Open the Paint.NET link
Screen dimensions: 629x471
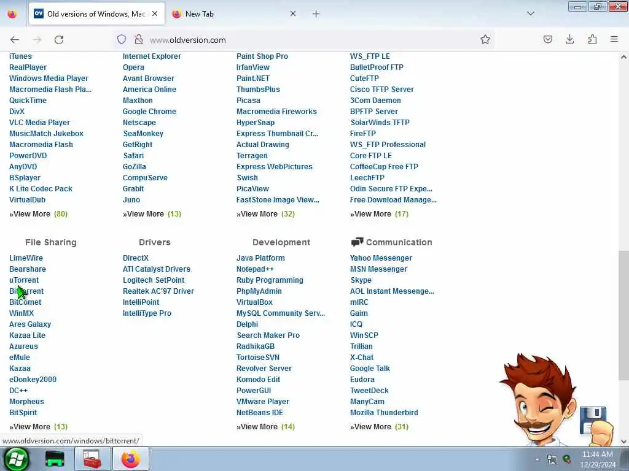252,78
